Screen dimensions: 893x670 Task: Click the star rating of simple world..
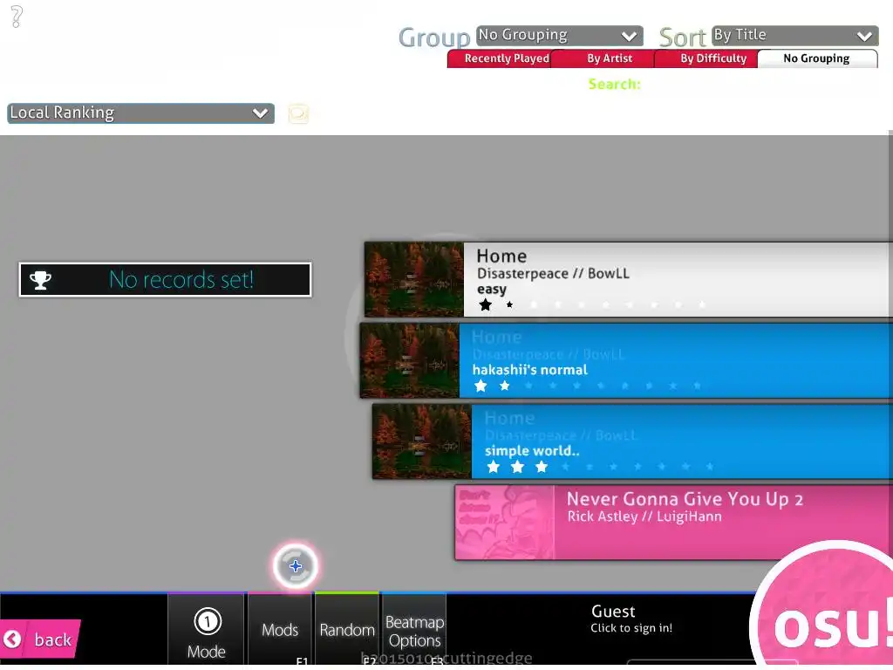tap(600, 467)
